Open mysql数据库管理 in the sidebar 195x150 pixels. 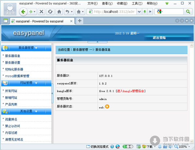(x=17, y=76)
